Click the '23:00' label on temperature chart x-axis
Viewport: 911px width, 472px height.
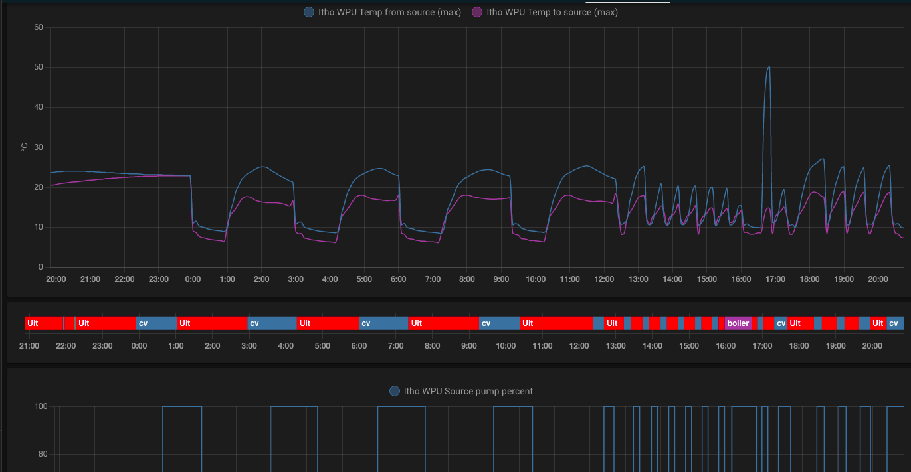tap(159, 279)
